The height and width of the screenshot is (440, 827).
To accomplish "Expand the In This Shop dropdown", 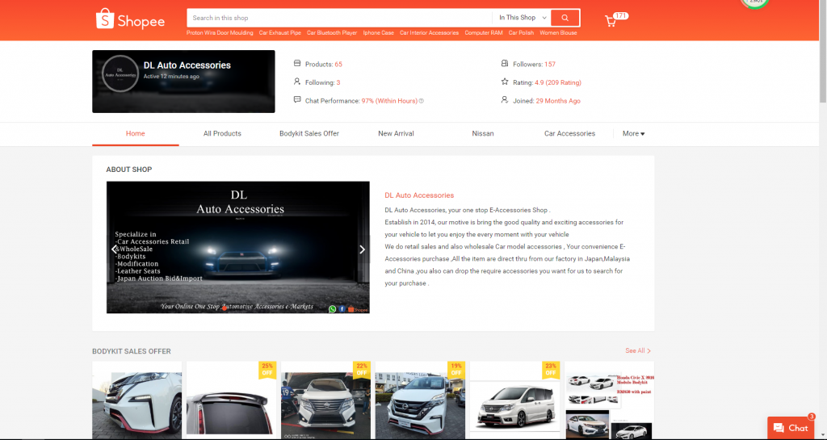I will (x=523, y=18).
